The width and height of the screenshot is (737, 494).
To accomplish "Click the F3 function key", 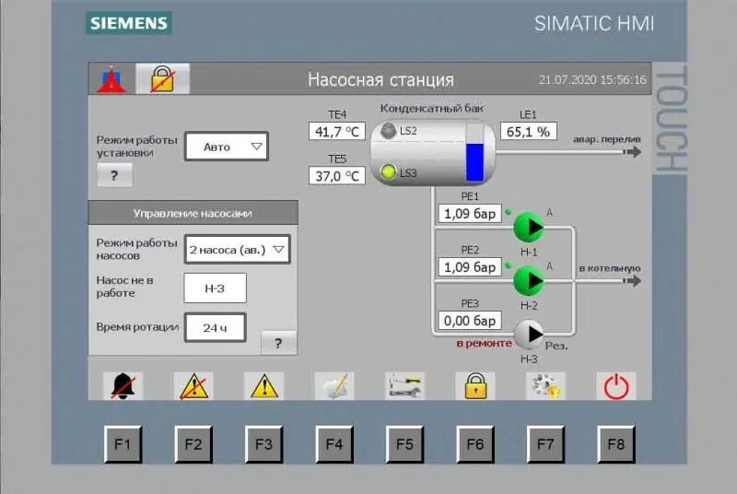I will coord(263,444).
